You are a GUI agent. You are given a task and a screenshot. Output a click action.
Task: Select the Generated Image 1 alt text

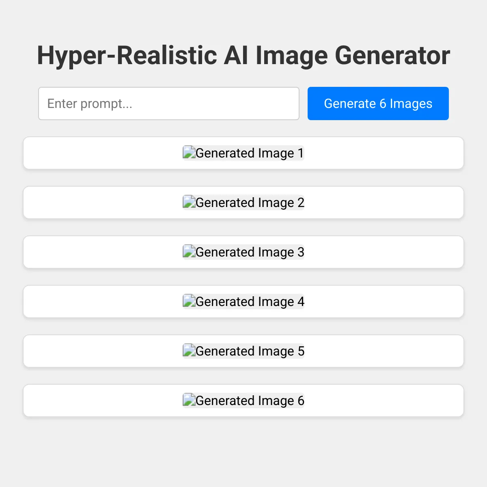(250, 153)
